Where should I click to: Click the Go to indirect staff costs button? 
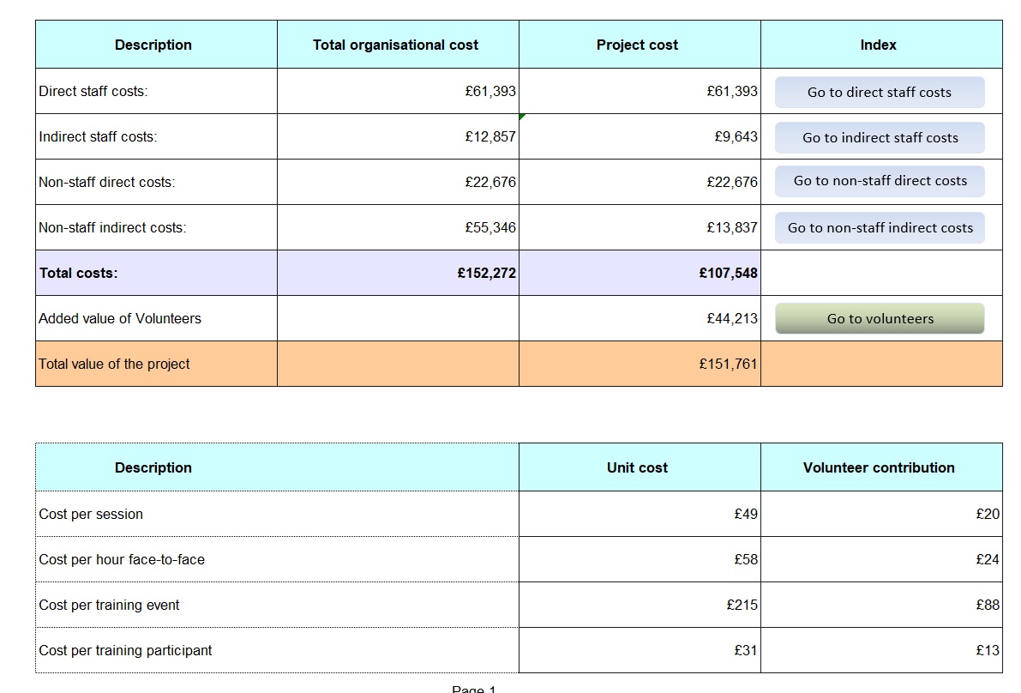(x=879, y=137)
